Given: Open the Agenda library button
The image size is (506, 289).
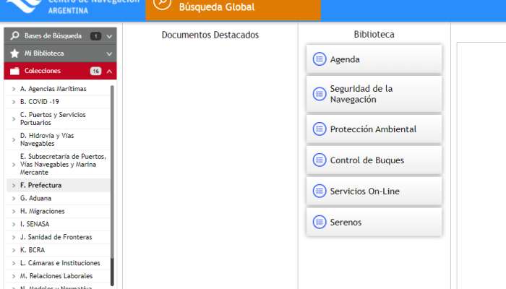Looking at the screenshot, I should tap(374, 59).
